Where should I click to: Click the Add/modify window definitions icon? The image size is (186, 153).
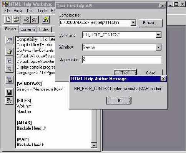click(x=9, y=61)
